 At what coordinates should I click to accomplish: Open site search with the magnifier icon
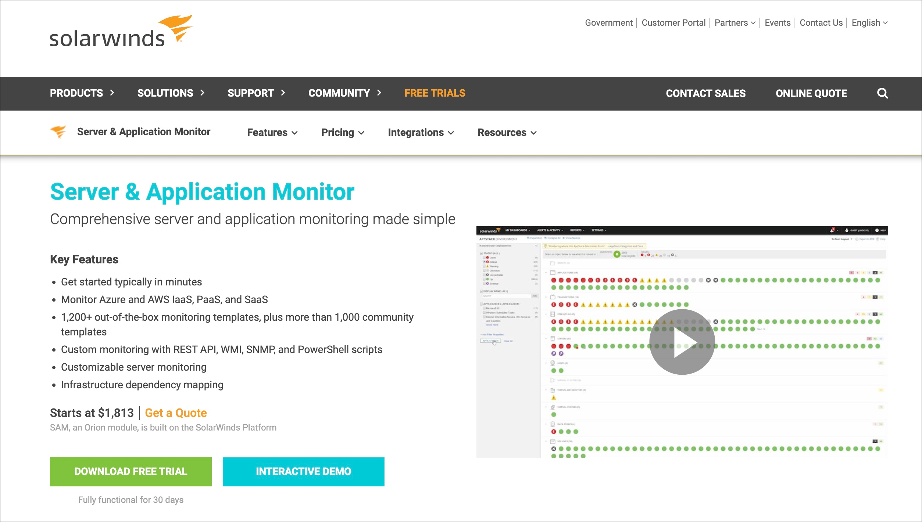coord(882,93)
